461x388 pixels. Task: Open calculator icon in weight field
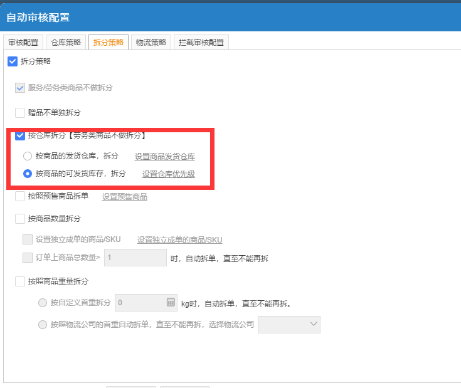171,302
